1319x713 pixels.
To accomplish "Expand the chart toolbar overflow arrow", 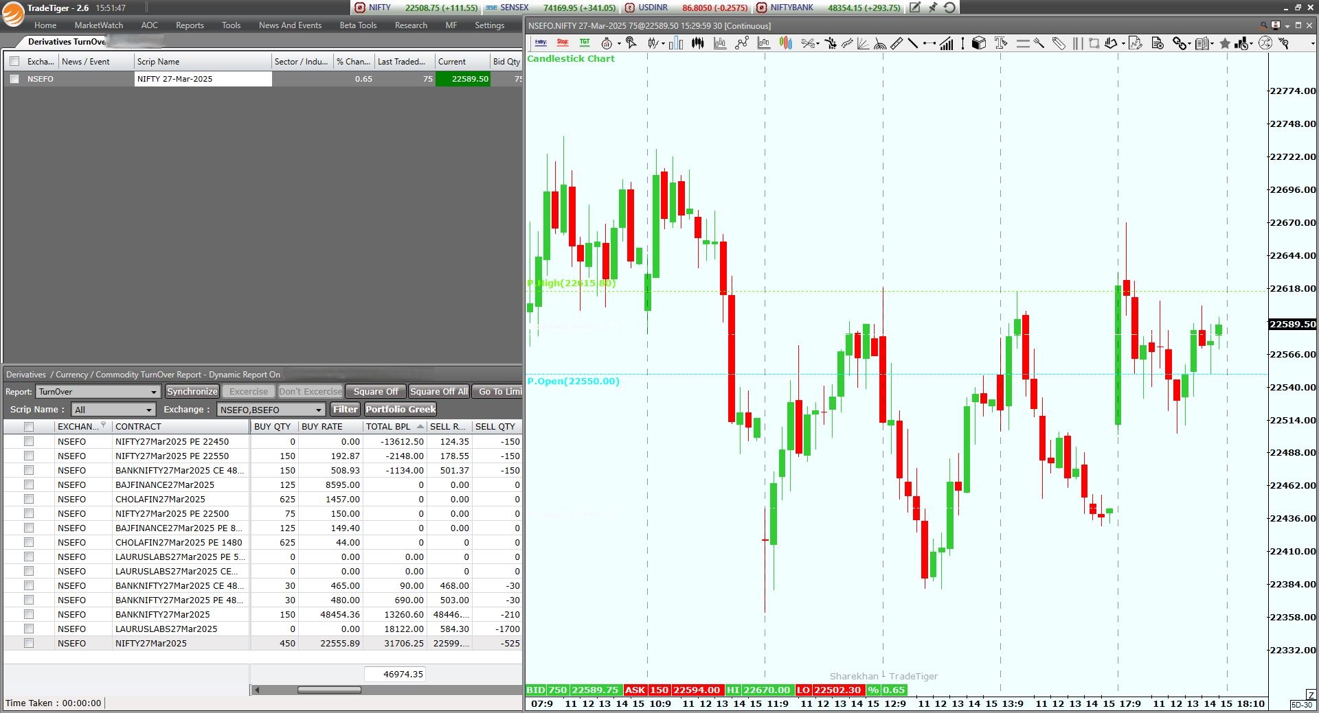I will 1313,43.
